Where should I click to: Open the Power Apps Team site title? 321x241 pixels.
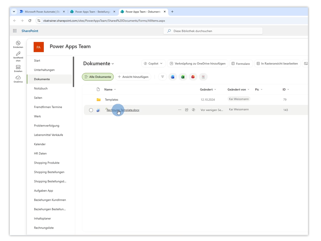pos(70,46)
